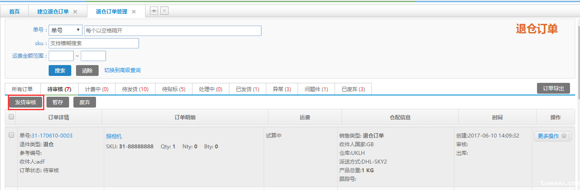The width and height of the screenshot is (580, 190).
Task: Click the 操作 column header
Action: pyautogui.click(x=556, y=117)
